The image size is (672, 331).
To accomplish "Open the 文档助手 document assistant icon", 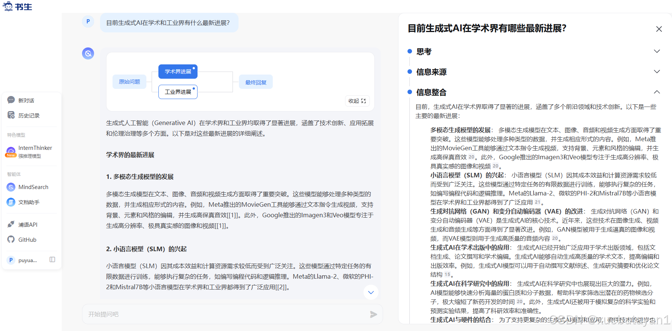I will (11, 202).
